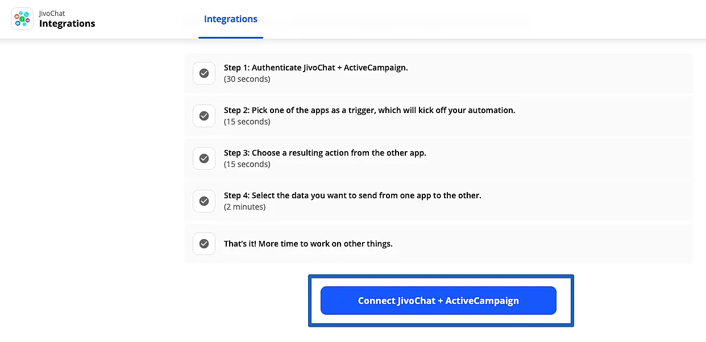
Task: Click the JivoChat Integrations header title
Action: [67, 24]
